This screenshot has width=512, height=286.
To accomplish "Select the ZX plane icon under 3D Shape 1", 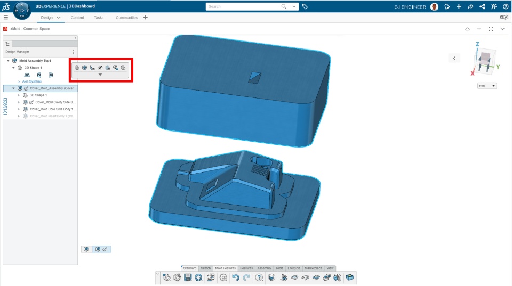I will tap(51, 75).
